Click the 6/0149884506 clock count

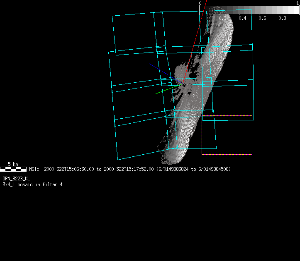click(214, 169)
